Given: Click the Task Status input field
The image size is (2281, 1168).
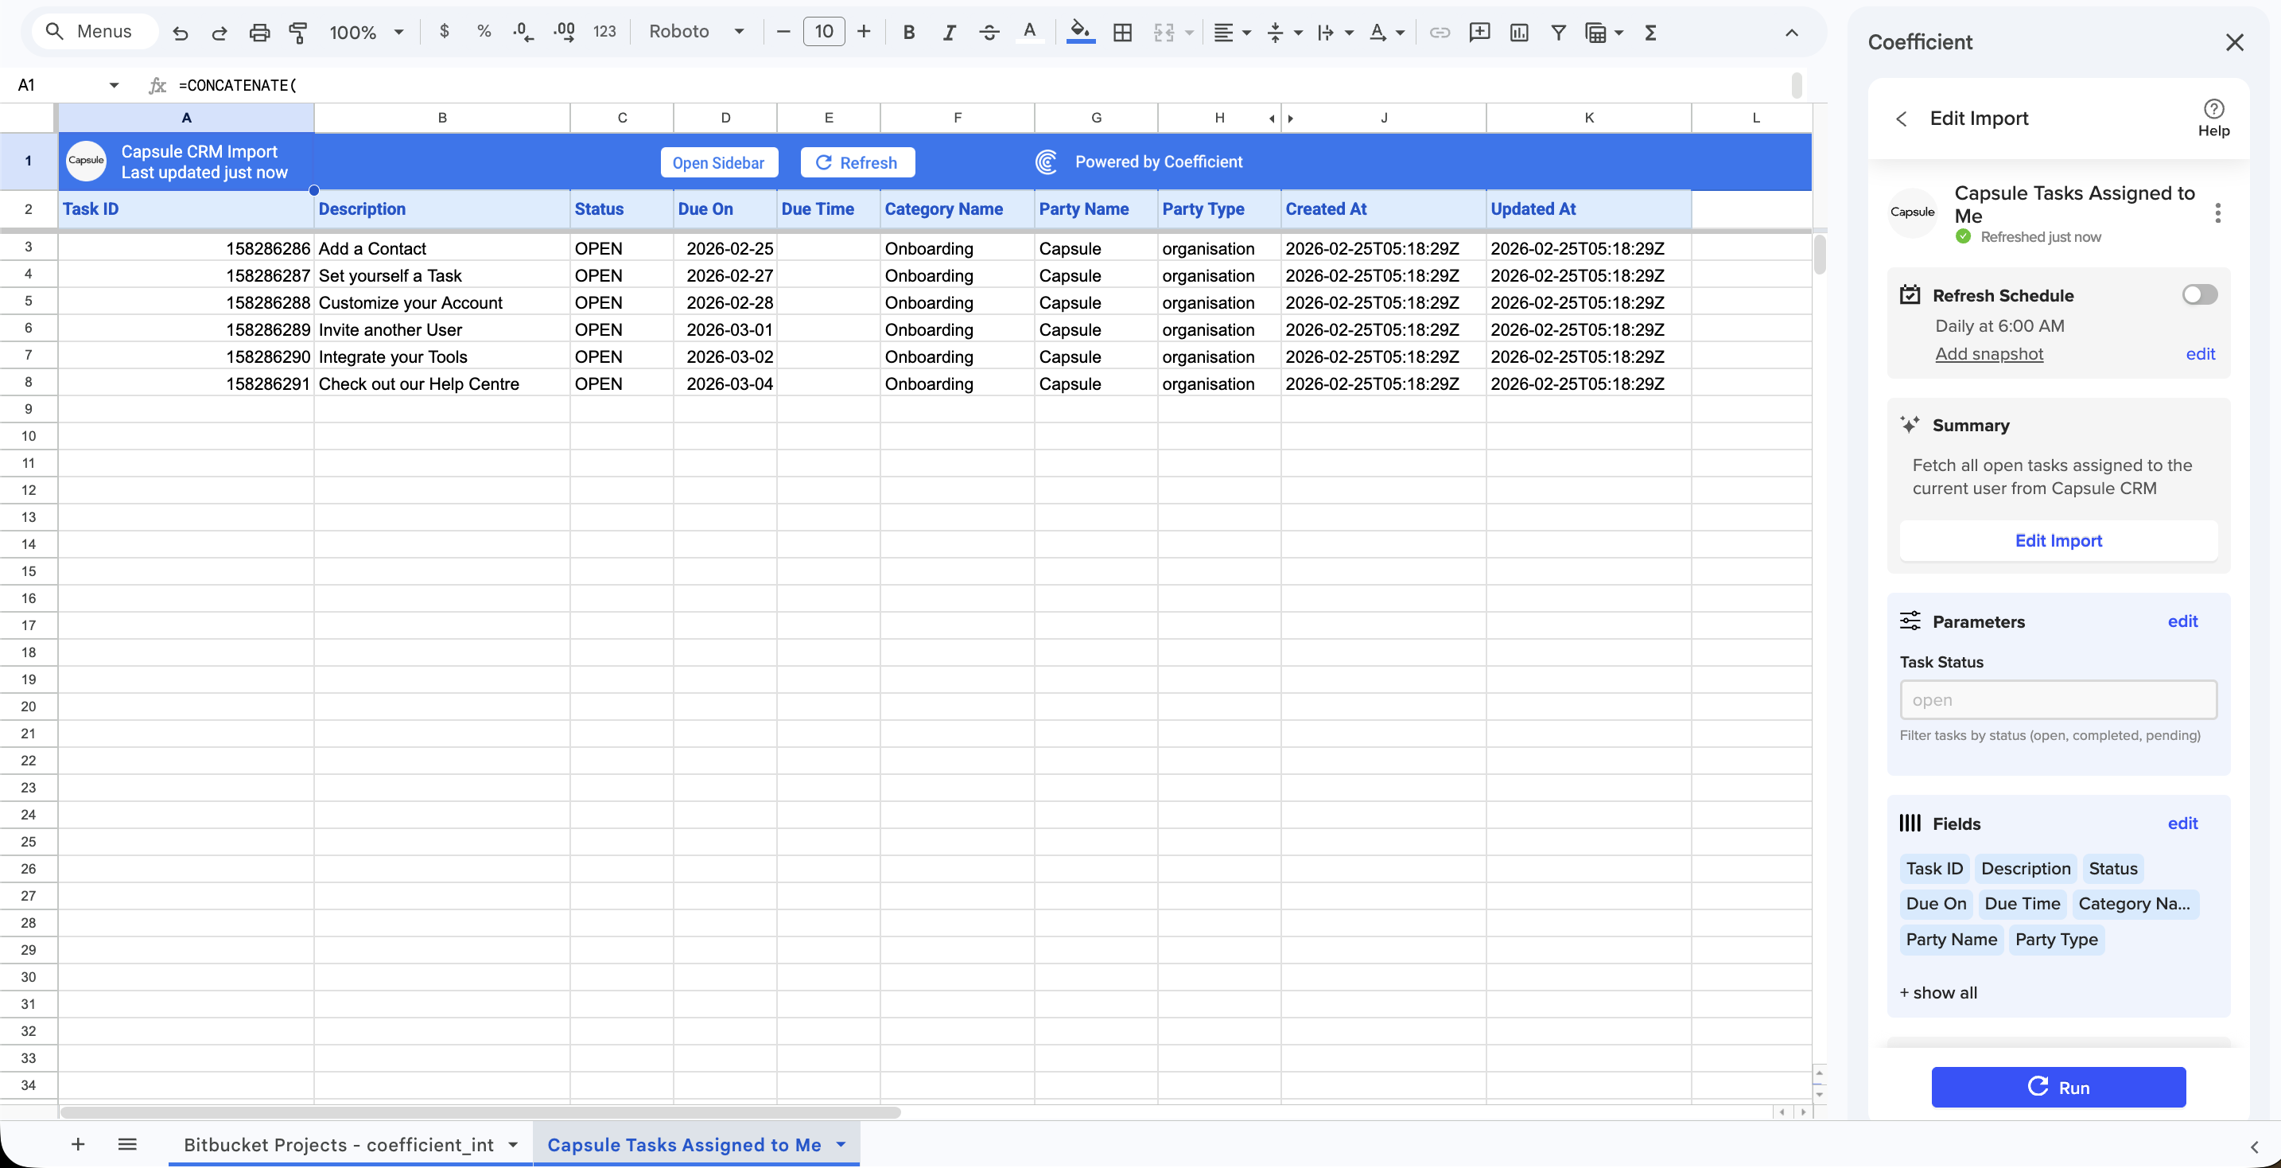Looking at the screenshot, I should pos(2058,699).
